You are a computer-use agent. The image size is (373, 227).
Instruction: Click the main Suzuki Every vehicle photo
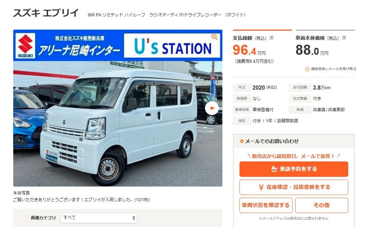click(118, 123)
